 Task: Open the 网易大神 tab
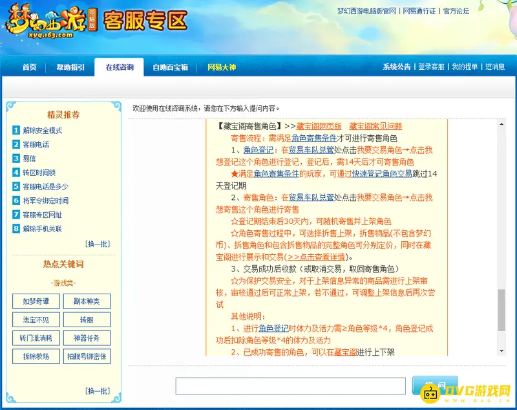tap(222, 67)
